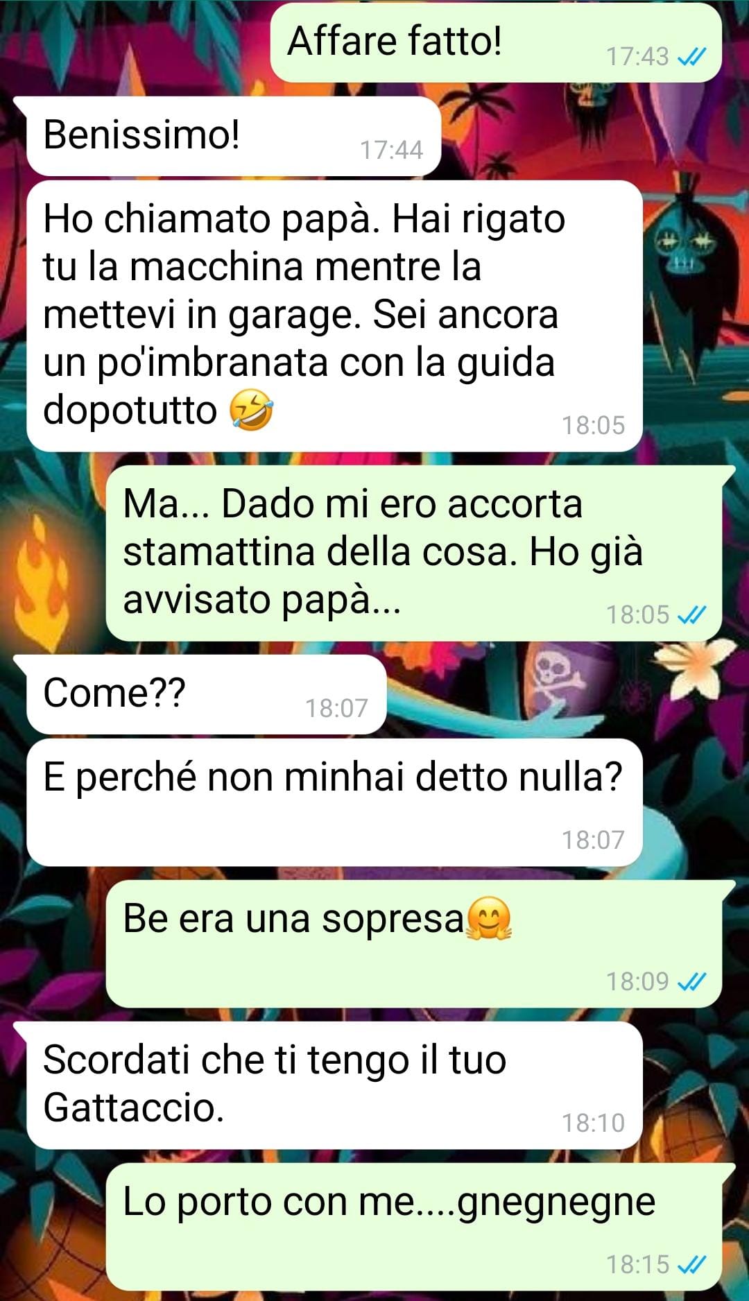Image resolution: width=749 pixels, height=1301 pixels.
Task: Tap the 'Lo porto con me....gnegnegne' message
Action: click(414, 1227)
